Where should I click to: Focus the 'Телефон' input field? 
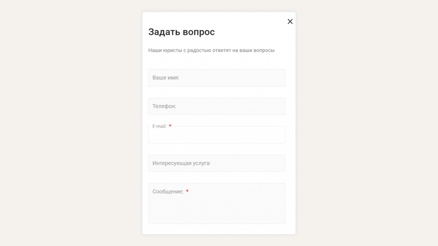click(216, 106)
